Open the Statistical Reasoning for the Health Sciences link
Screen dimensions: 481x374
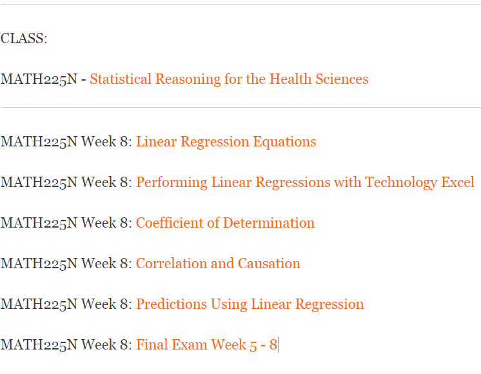pos(229,79)
